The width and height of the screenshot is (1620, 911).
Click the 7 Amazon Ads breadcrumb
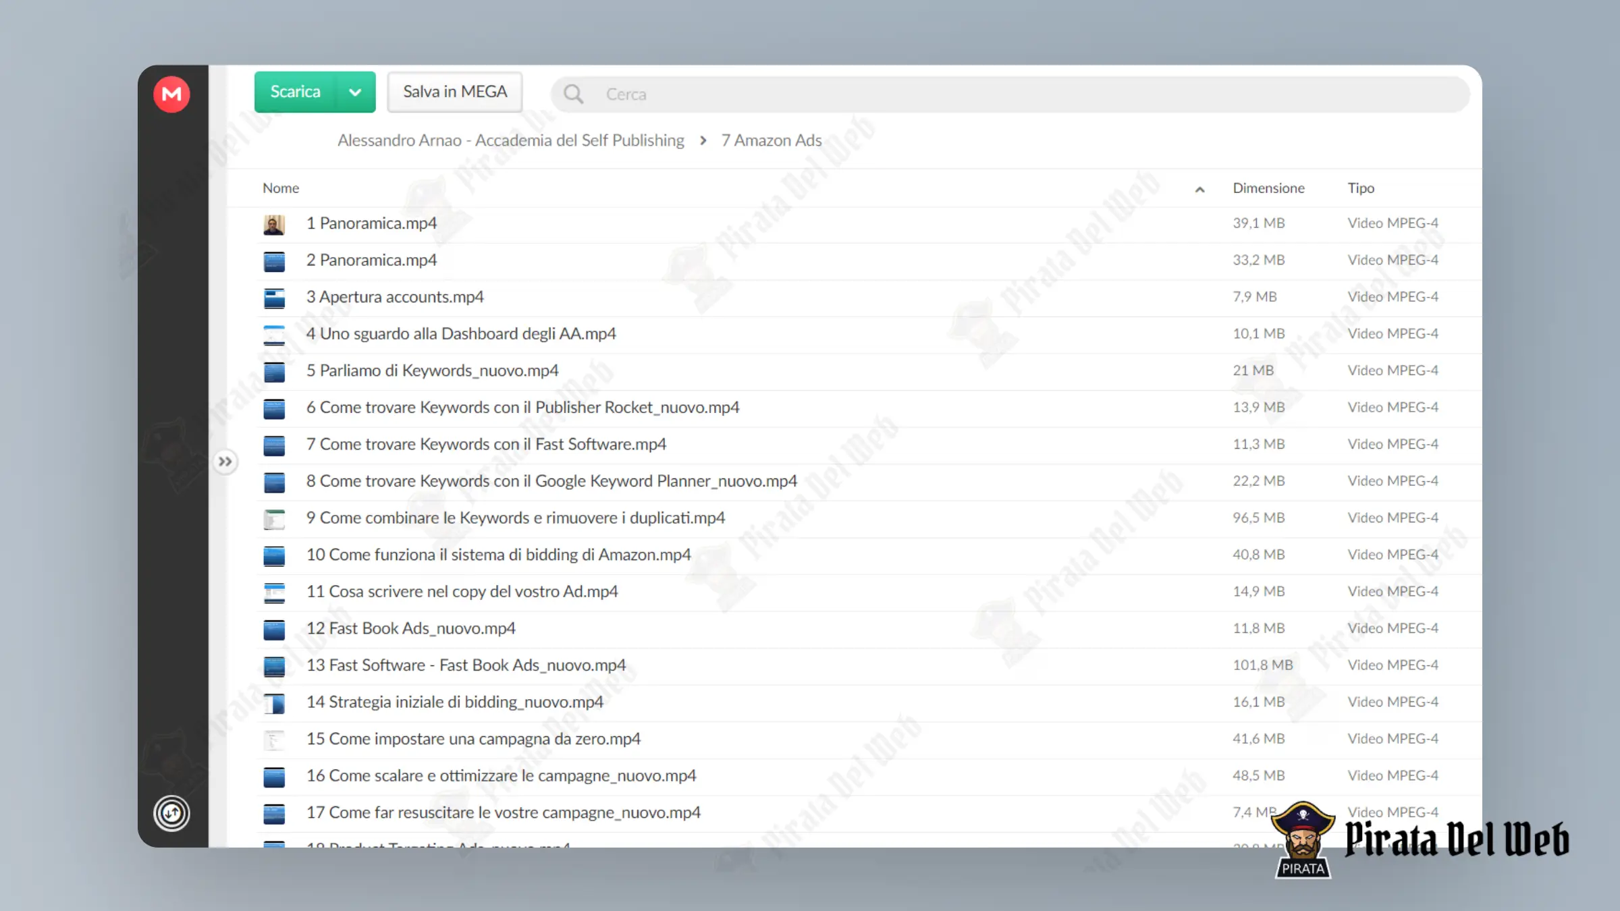click(x=772, y=140)
